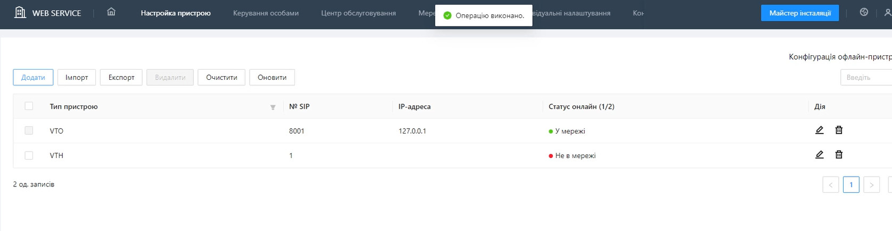892x231 pixels.
Task: Open the device type filter icon
Action: [273, 107]
